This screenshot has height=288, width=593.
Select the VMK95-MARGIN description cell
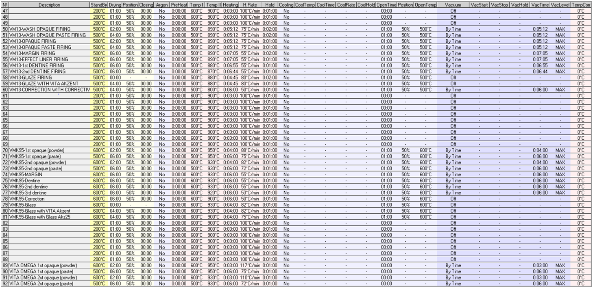(49, 174)
